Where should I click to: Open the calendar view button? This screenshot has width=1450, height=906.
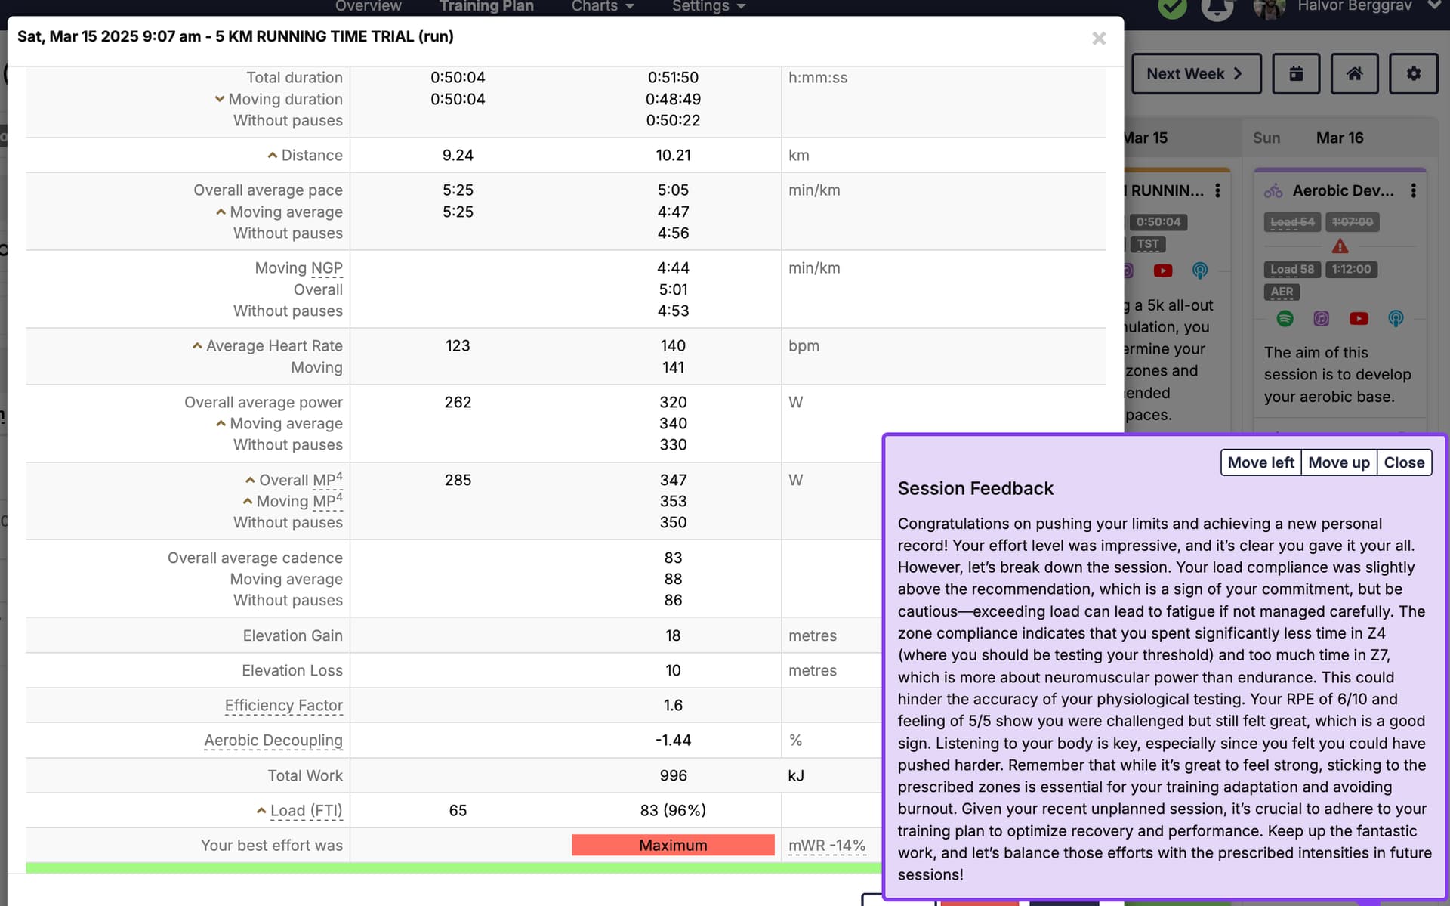click(x=1296, y=73)
